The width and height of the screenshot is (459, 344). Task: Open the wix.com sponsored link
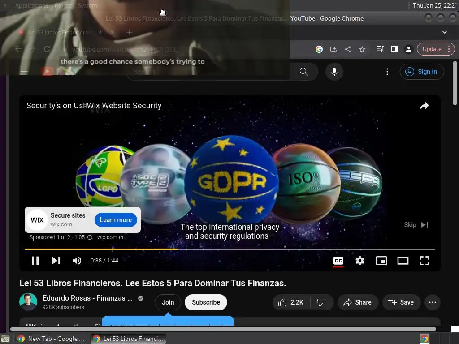[110, 237]
